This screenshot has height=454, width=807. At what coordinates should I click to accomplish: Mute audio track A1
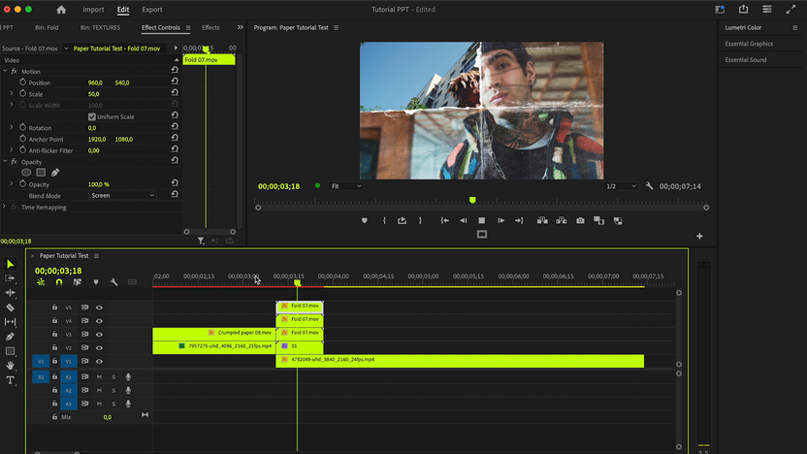[x=99, y=376]
